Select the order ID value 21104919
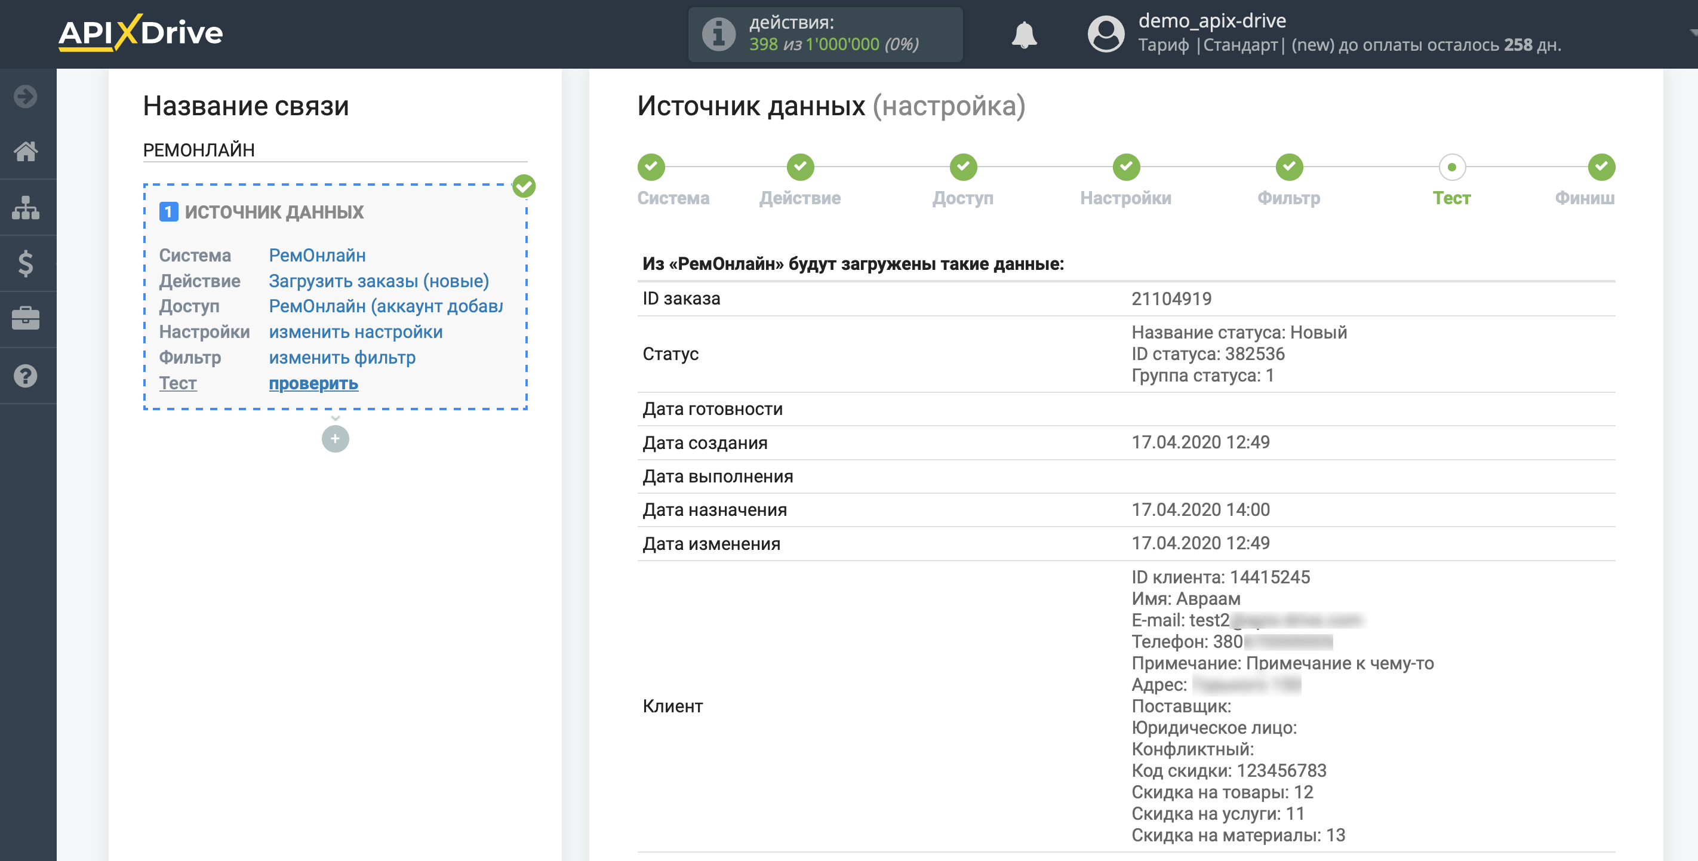This screenshot has height=861, width=1698. (1171, 299)
